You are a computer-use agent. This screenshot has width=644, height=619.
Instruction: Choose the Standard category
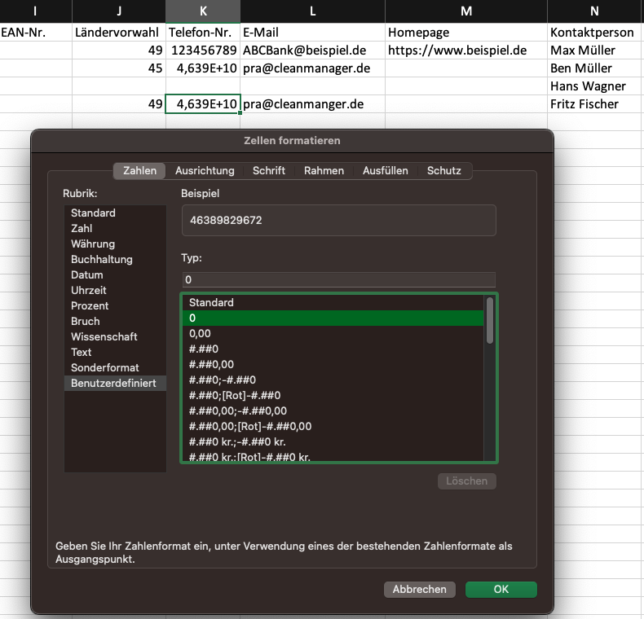(93, 213)
